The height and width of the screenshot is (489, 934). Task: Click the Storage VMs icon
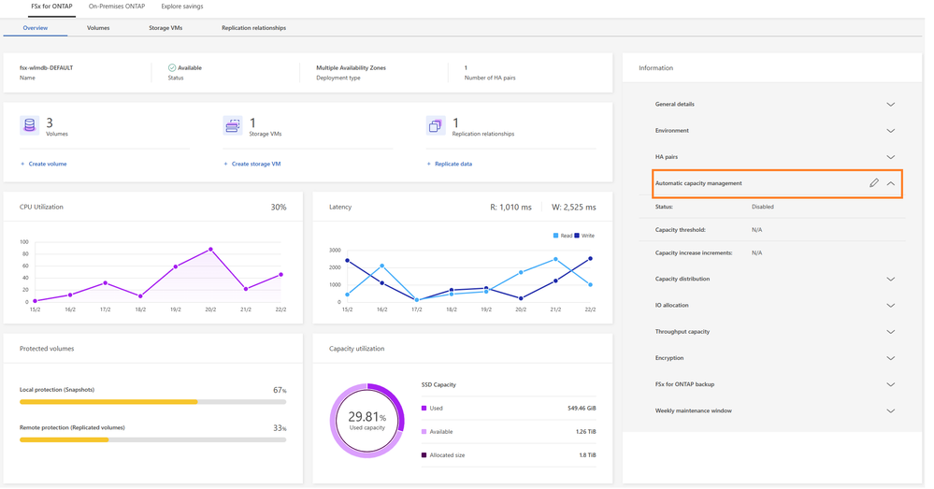pos(233,125)
